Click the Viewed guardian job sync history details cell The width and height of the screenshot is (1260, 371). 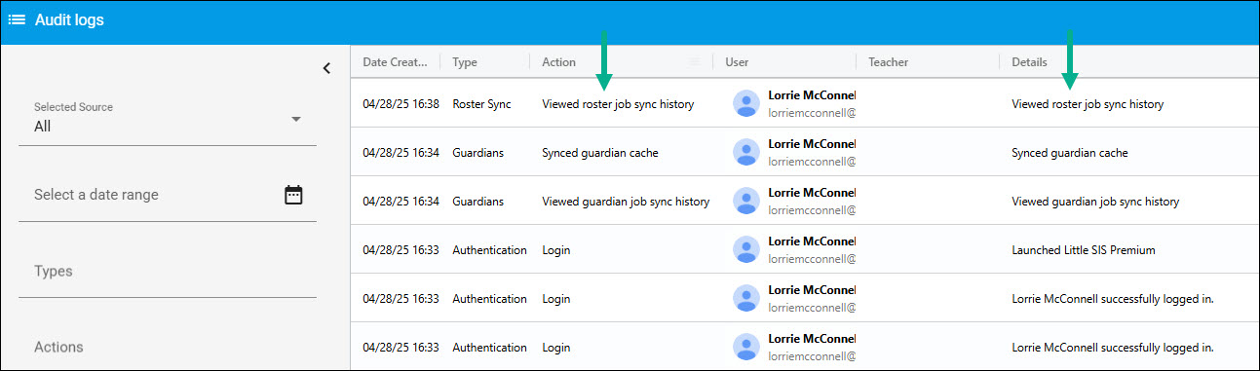tap(1095, 202)
